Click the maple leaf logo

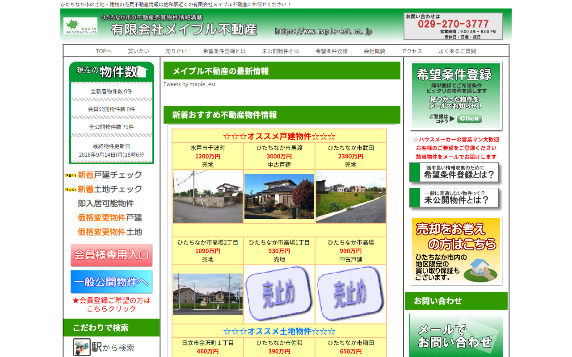80,26
